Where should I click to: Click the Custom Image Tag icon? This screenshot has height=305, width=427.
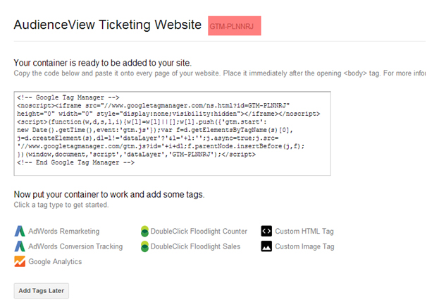click(x=266, y=246)
